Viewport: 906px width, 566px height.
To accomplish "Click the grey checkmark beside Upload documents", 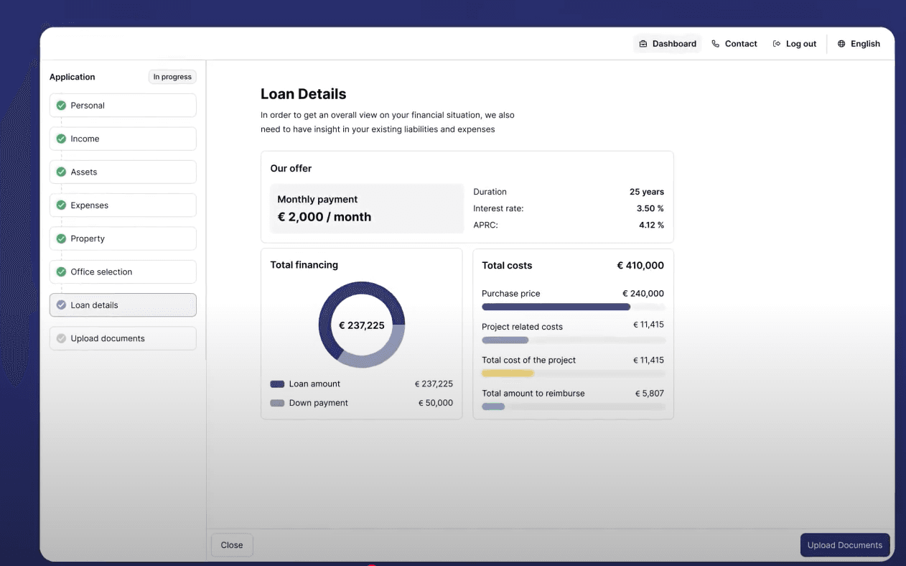I will pyautogui.click(x=61, y=338).
